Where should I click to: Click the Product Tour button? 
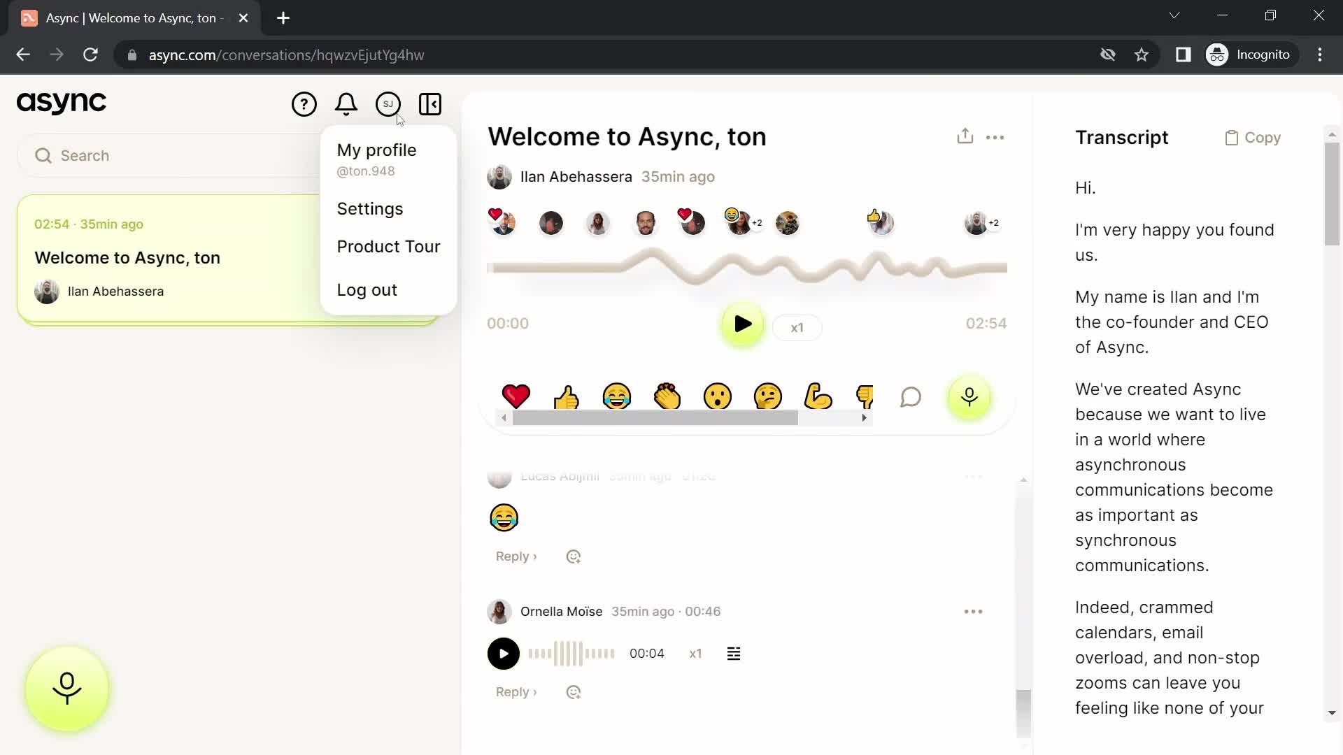click(x=389, y=247)
